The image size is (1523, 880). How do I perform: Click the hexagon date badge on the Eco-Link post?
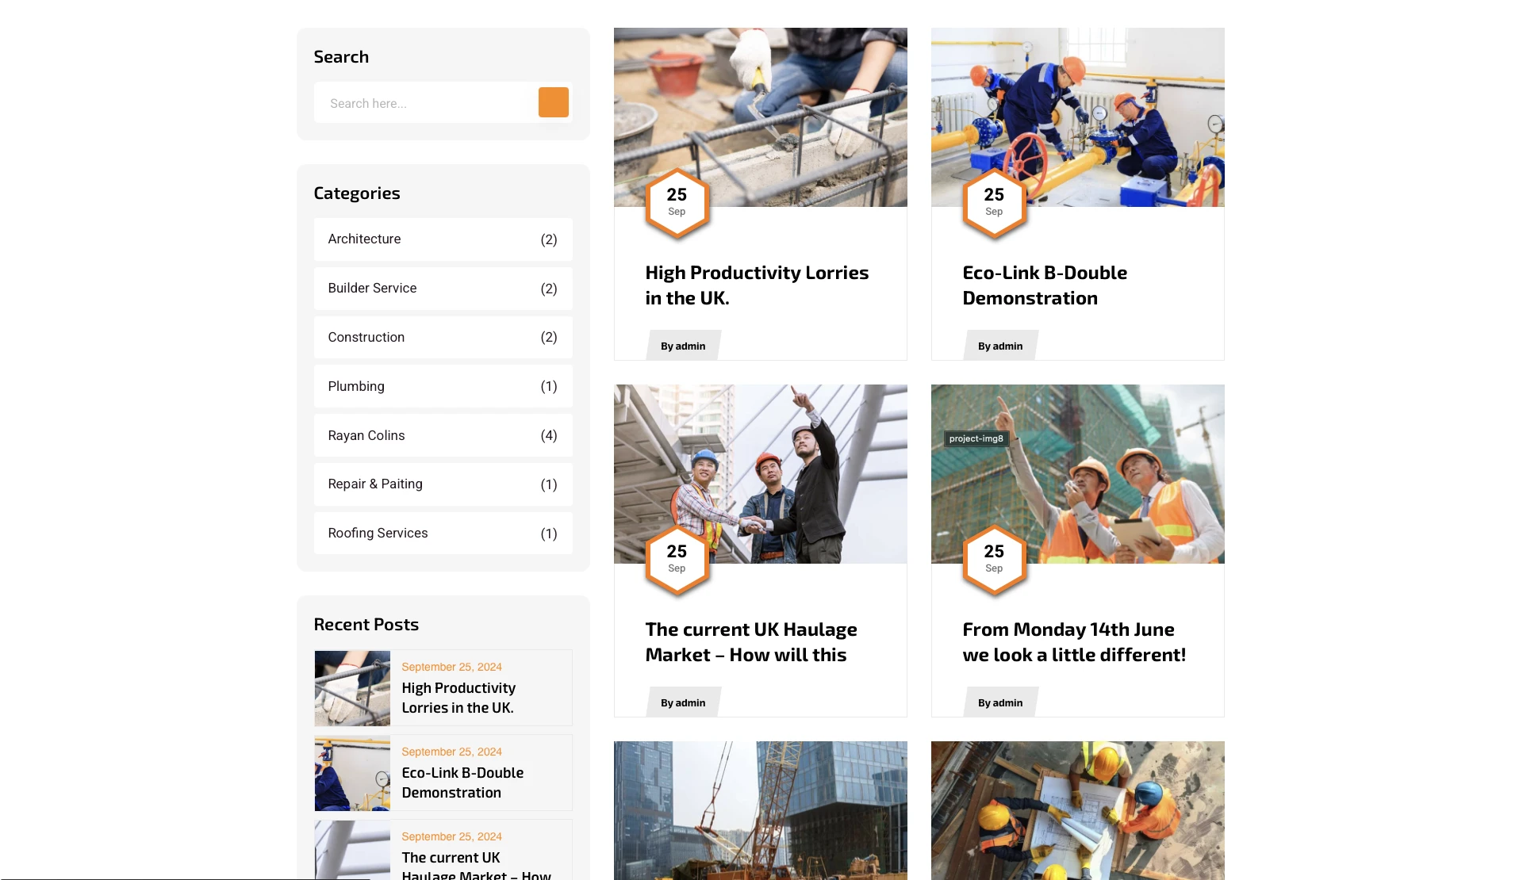(994, 202)
